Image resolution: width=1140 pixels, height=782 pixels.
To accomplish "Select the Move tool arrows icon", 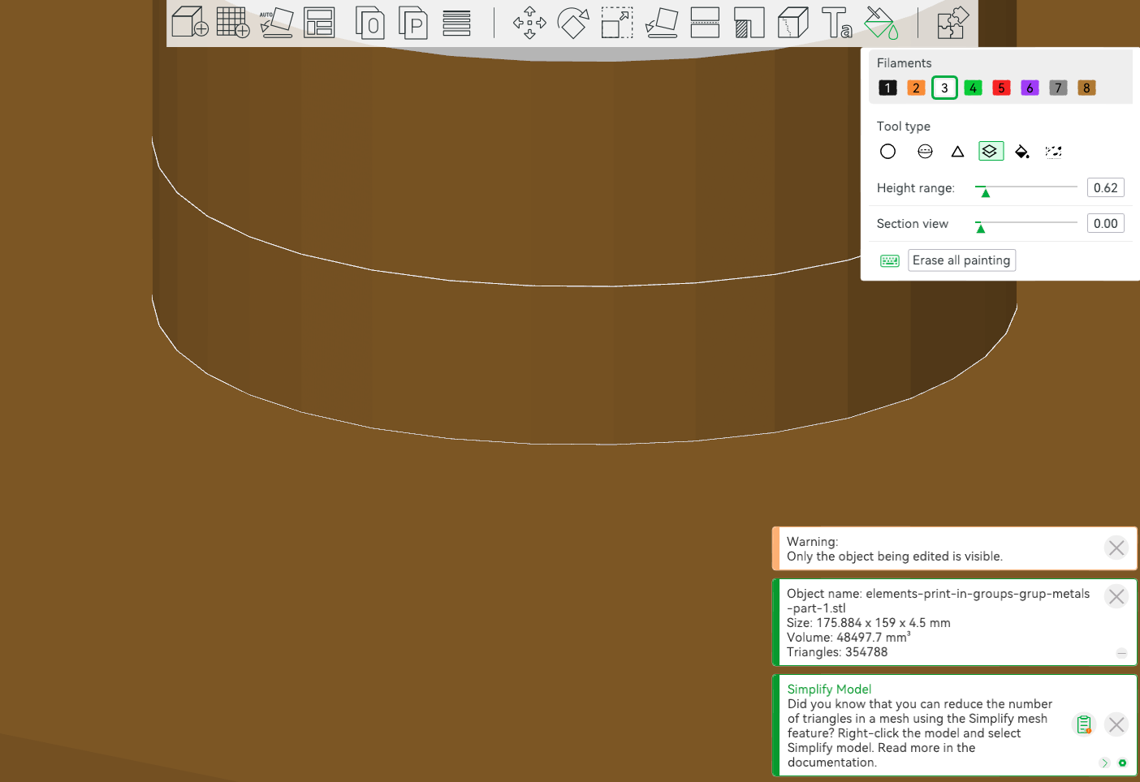I will [x=529, y=23].
